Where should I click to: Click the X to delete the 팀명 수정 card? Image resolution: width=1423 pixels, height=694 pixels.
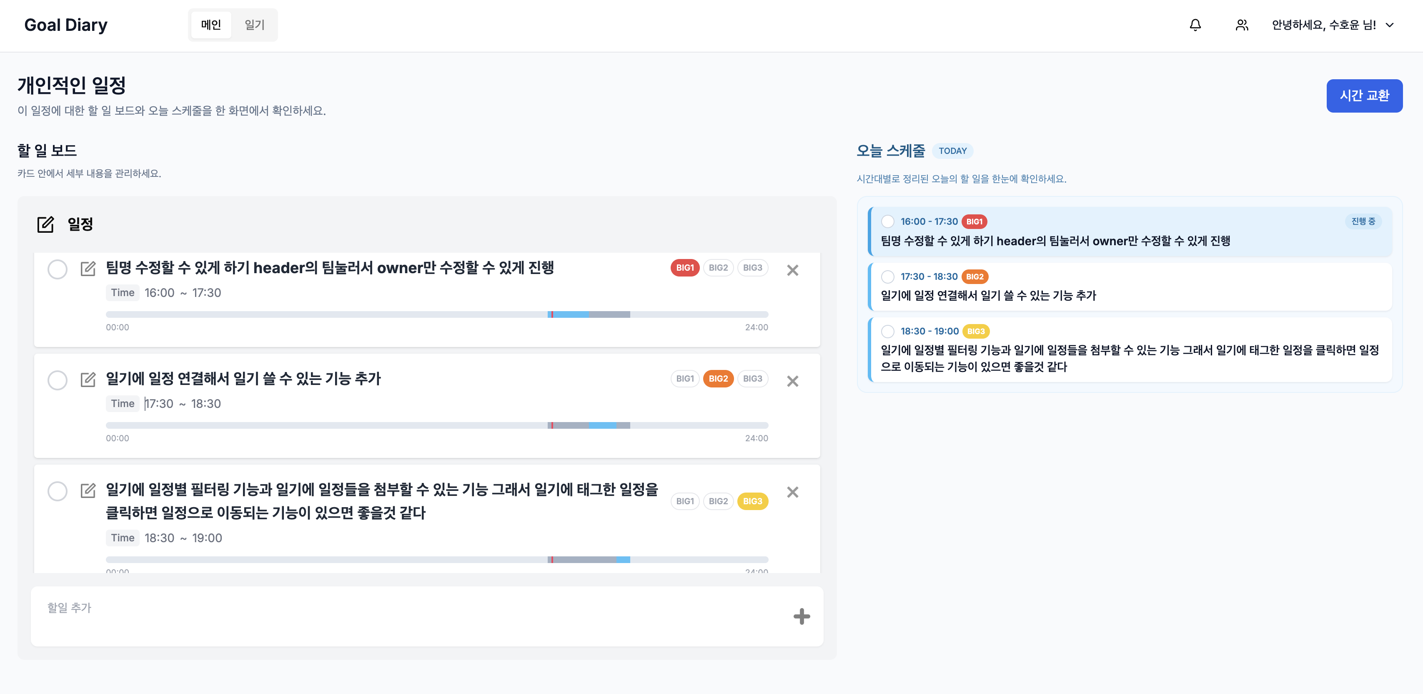click(793, 271)
